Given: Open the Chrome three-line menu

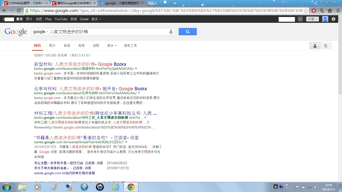Looking at the screenshot, I should 337,11.
